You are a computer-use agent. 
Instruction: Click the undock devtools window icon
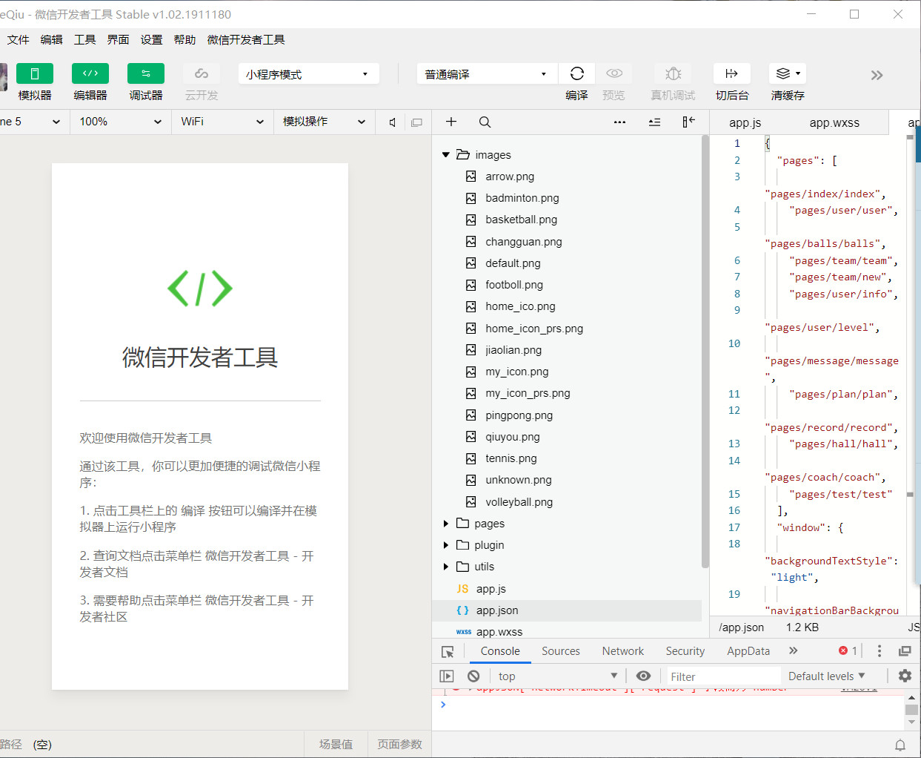pyautogui.click(x=905, y=651)
